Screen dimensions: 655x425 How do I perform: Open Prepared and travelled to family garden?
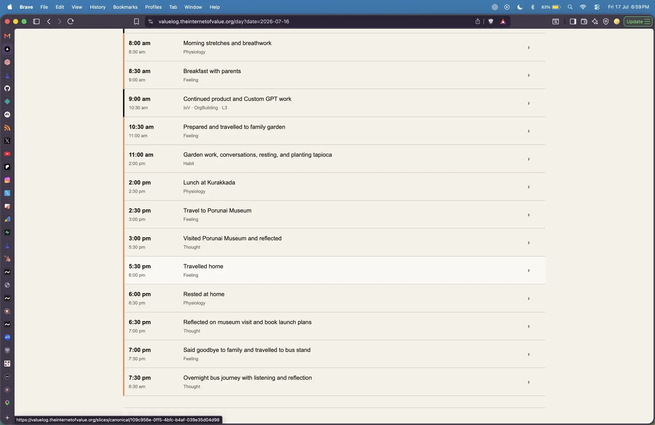[334, 131]
